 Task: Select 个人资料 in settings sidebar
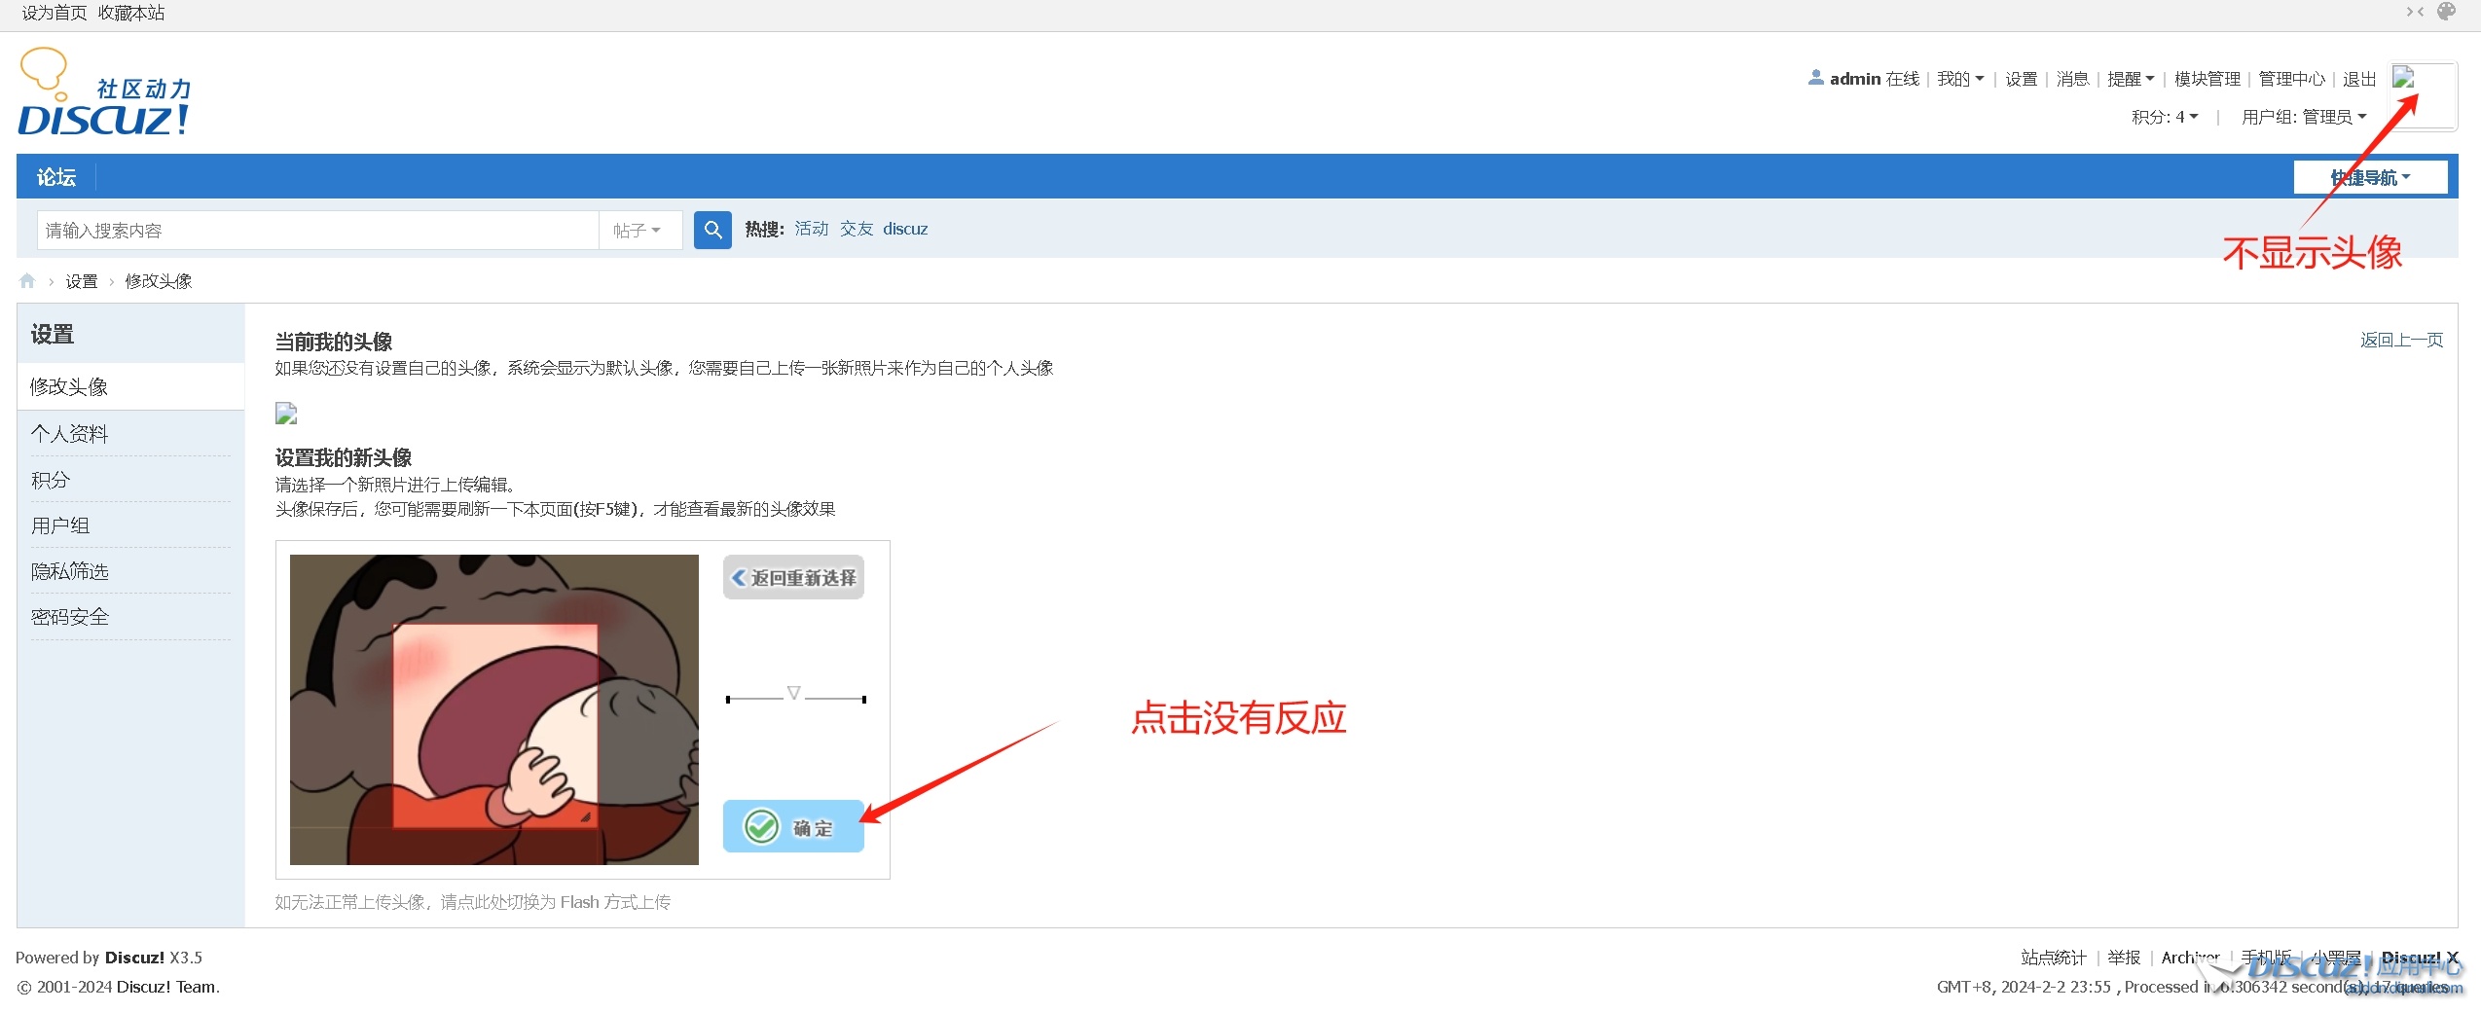(70, 434)
